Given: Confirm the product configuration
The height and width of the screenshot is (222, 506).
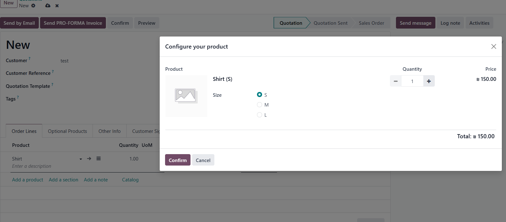Looking at the screenshot, I should point(177,160).
